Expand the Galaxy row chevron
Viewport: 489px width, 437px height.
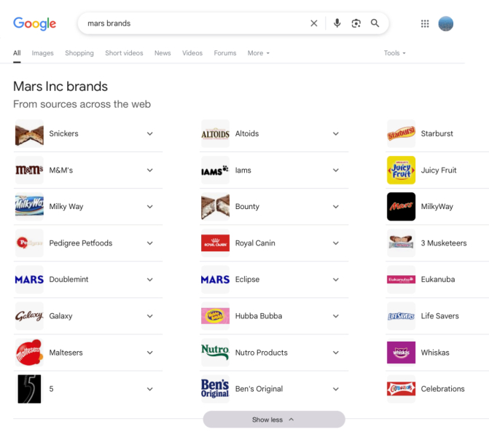tap(149, 316)
